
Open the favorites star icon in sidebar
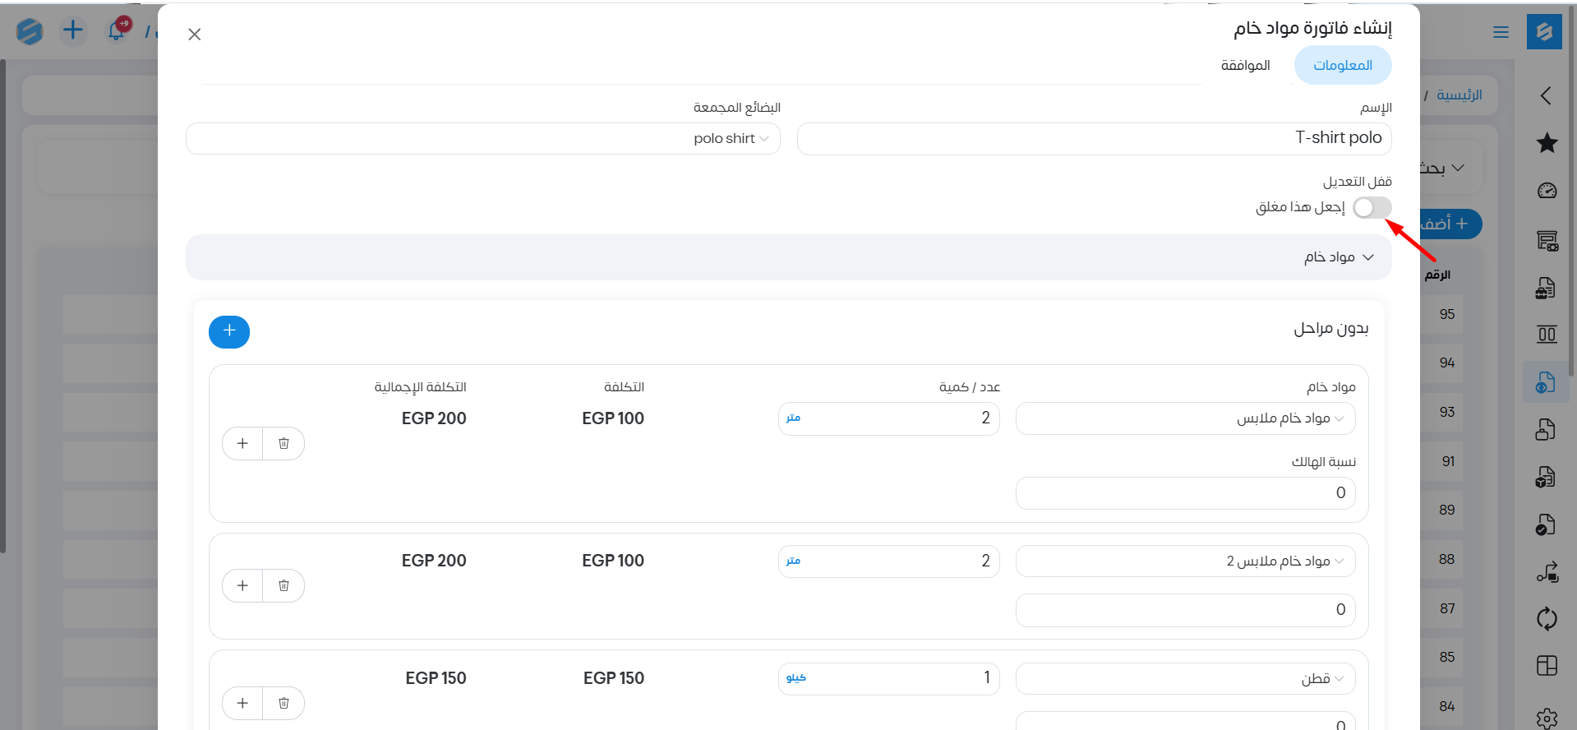pyautogui.click(x=1547, y=143)
